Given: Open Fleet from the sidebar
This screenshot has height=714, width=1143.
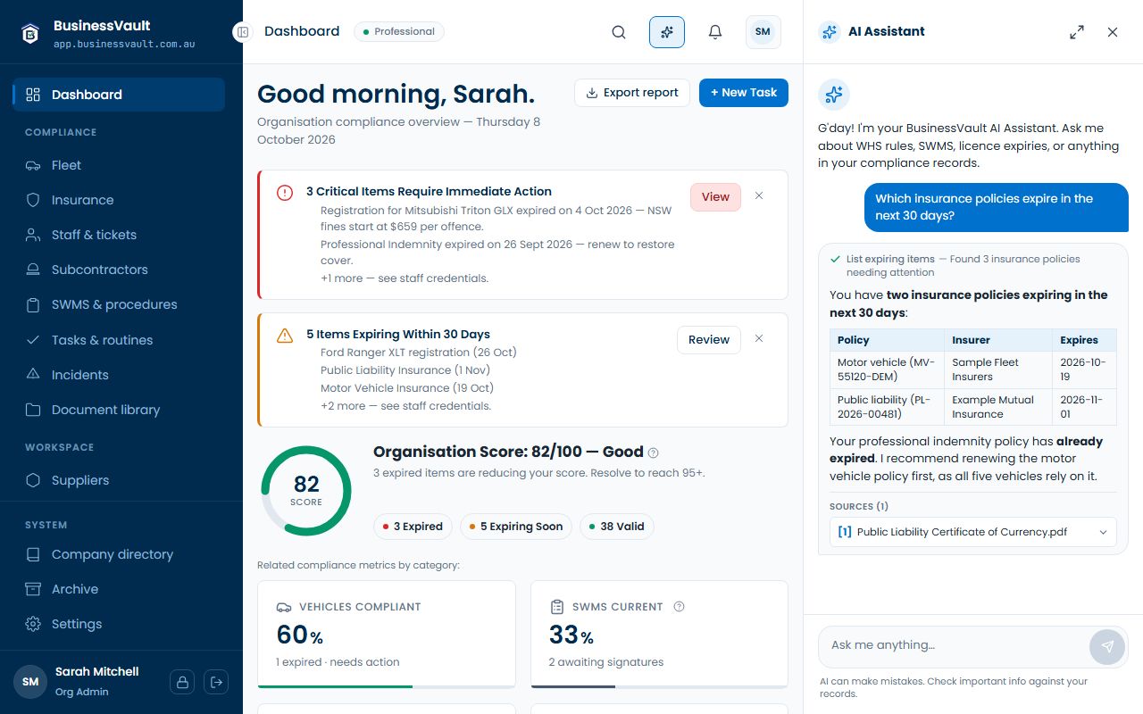Looking at the screenshot, I should (x=119, y=165).
